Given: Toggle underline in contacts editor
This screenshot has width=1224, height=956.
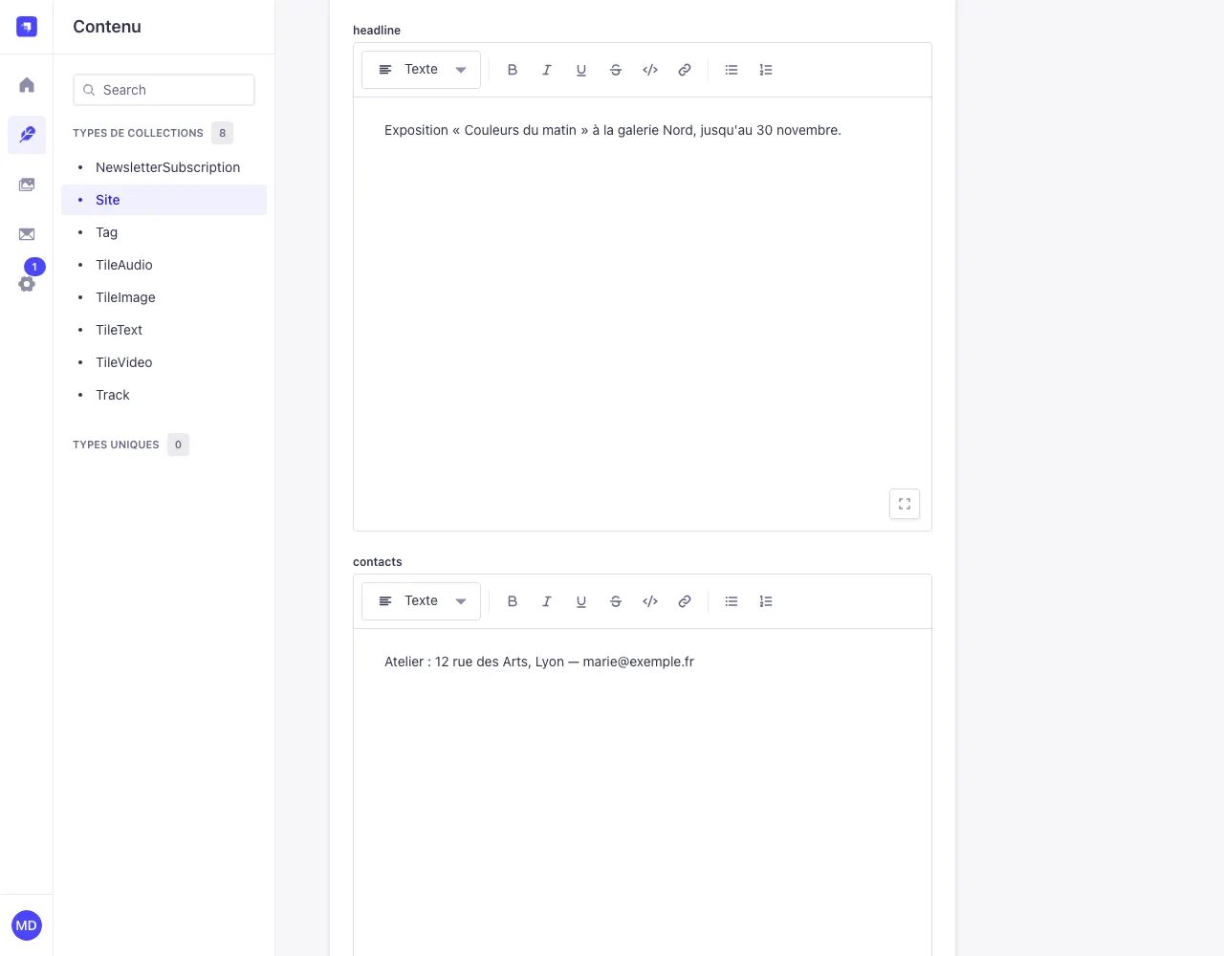Looking at the screenshot, I should [x=581, y=601].
